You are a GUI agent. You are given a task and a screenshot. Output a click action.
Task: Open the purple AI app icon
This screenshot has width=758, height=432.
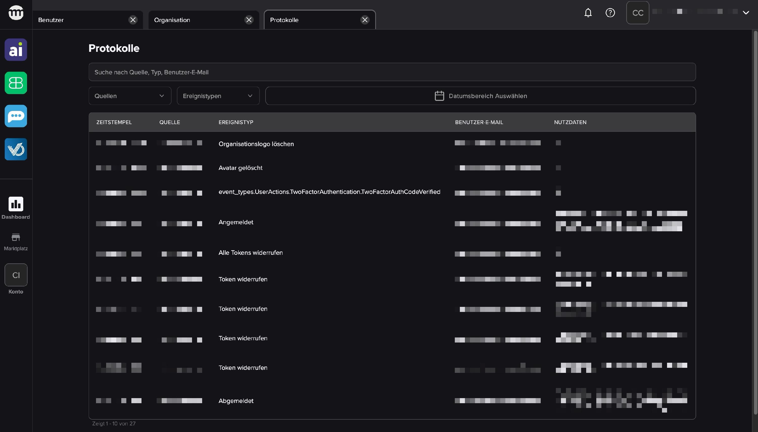pyautogui.click(x=16, y=50)
